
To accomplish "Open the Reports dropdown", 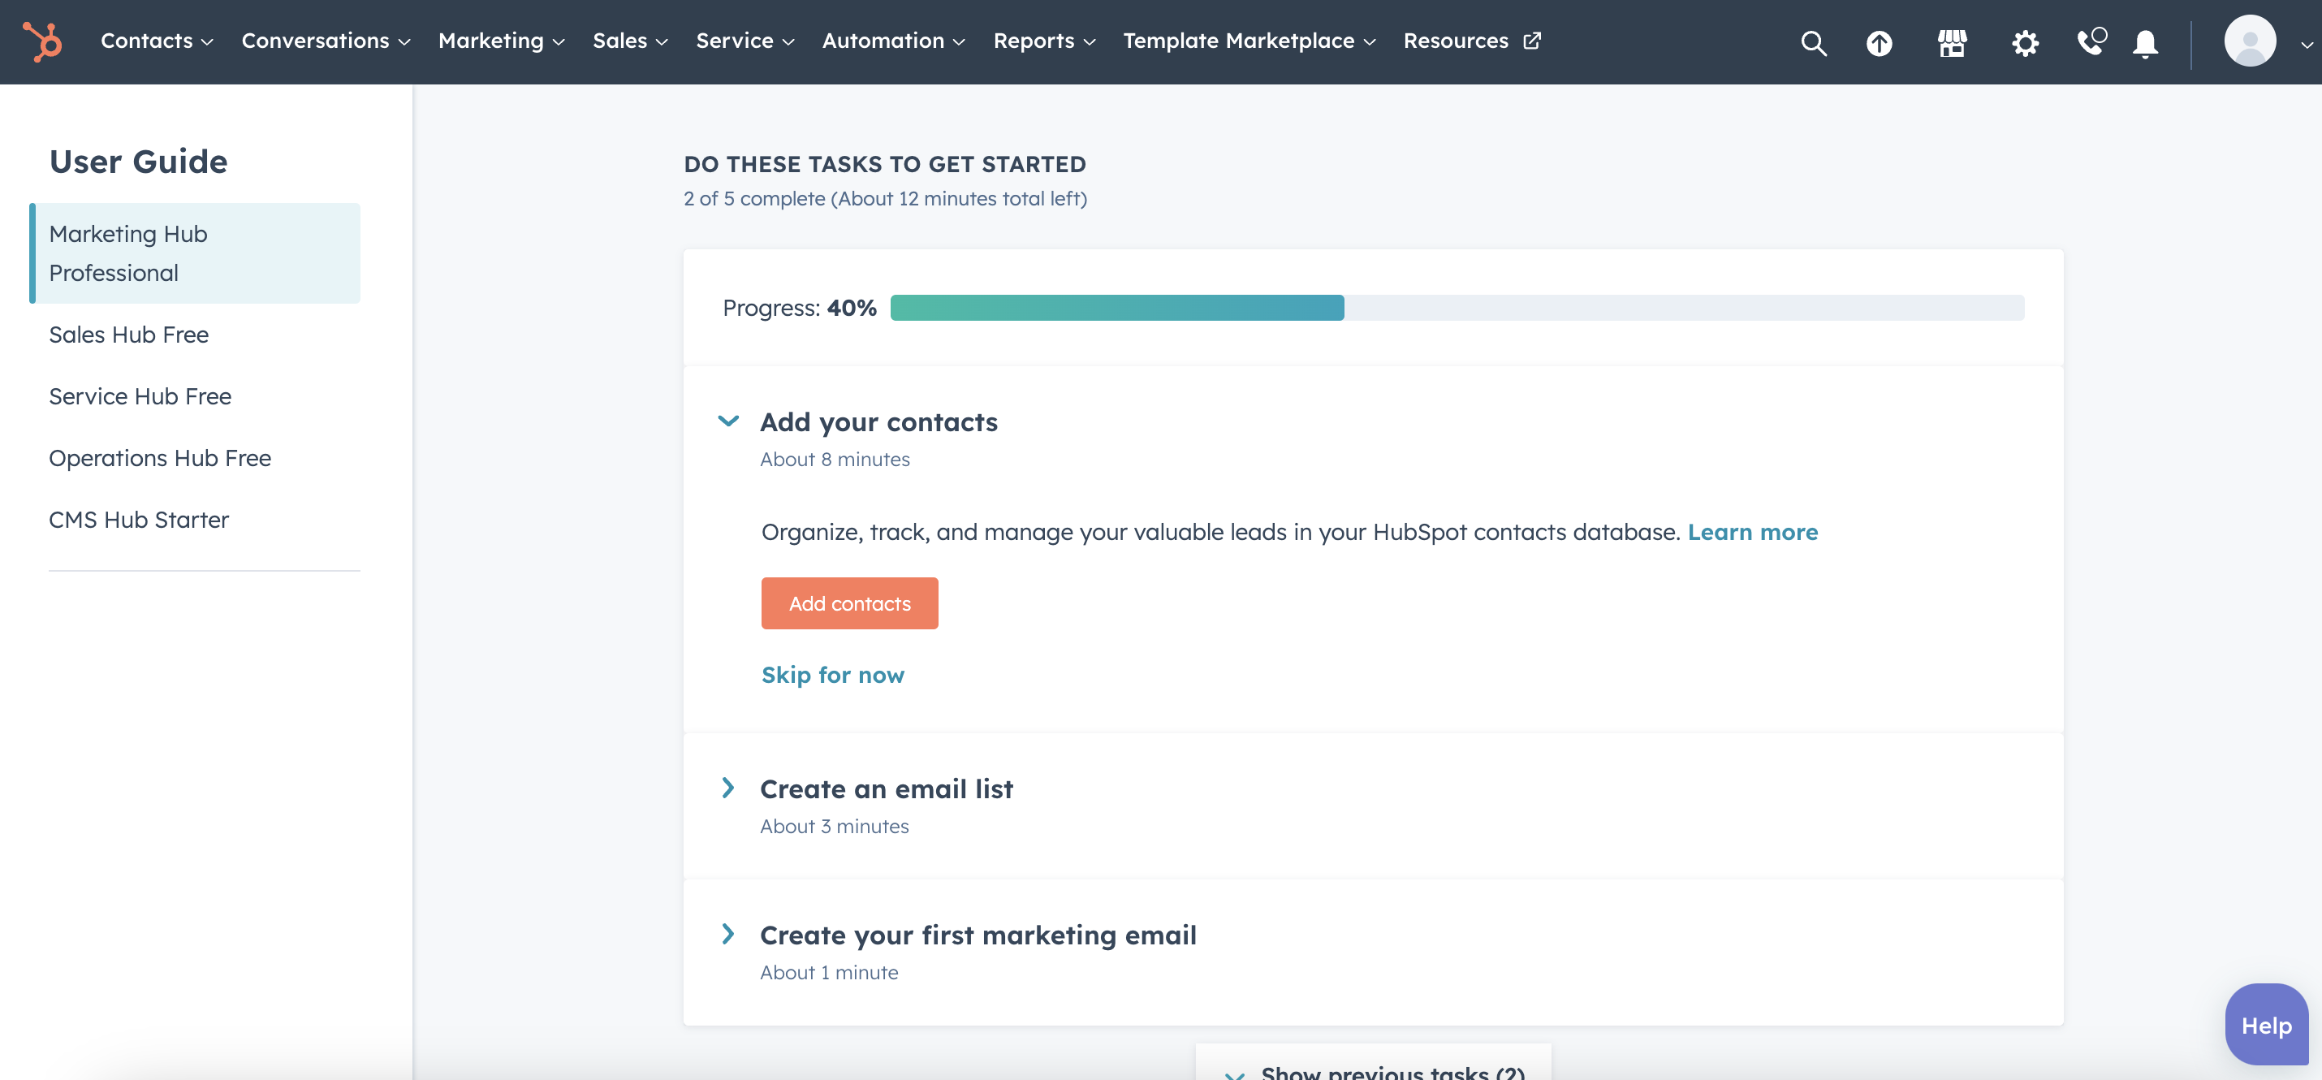I will pyautogui.click(x=1044, y=41).
